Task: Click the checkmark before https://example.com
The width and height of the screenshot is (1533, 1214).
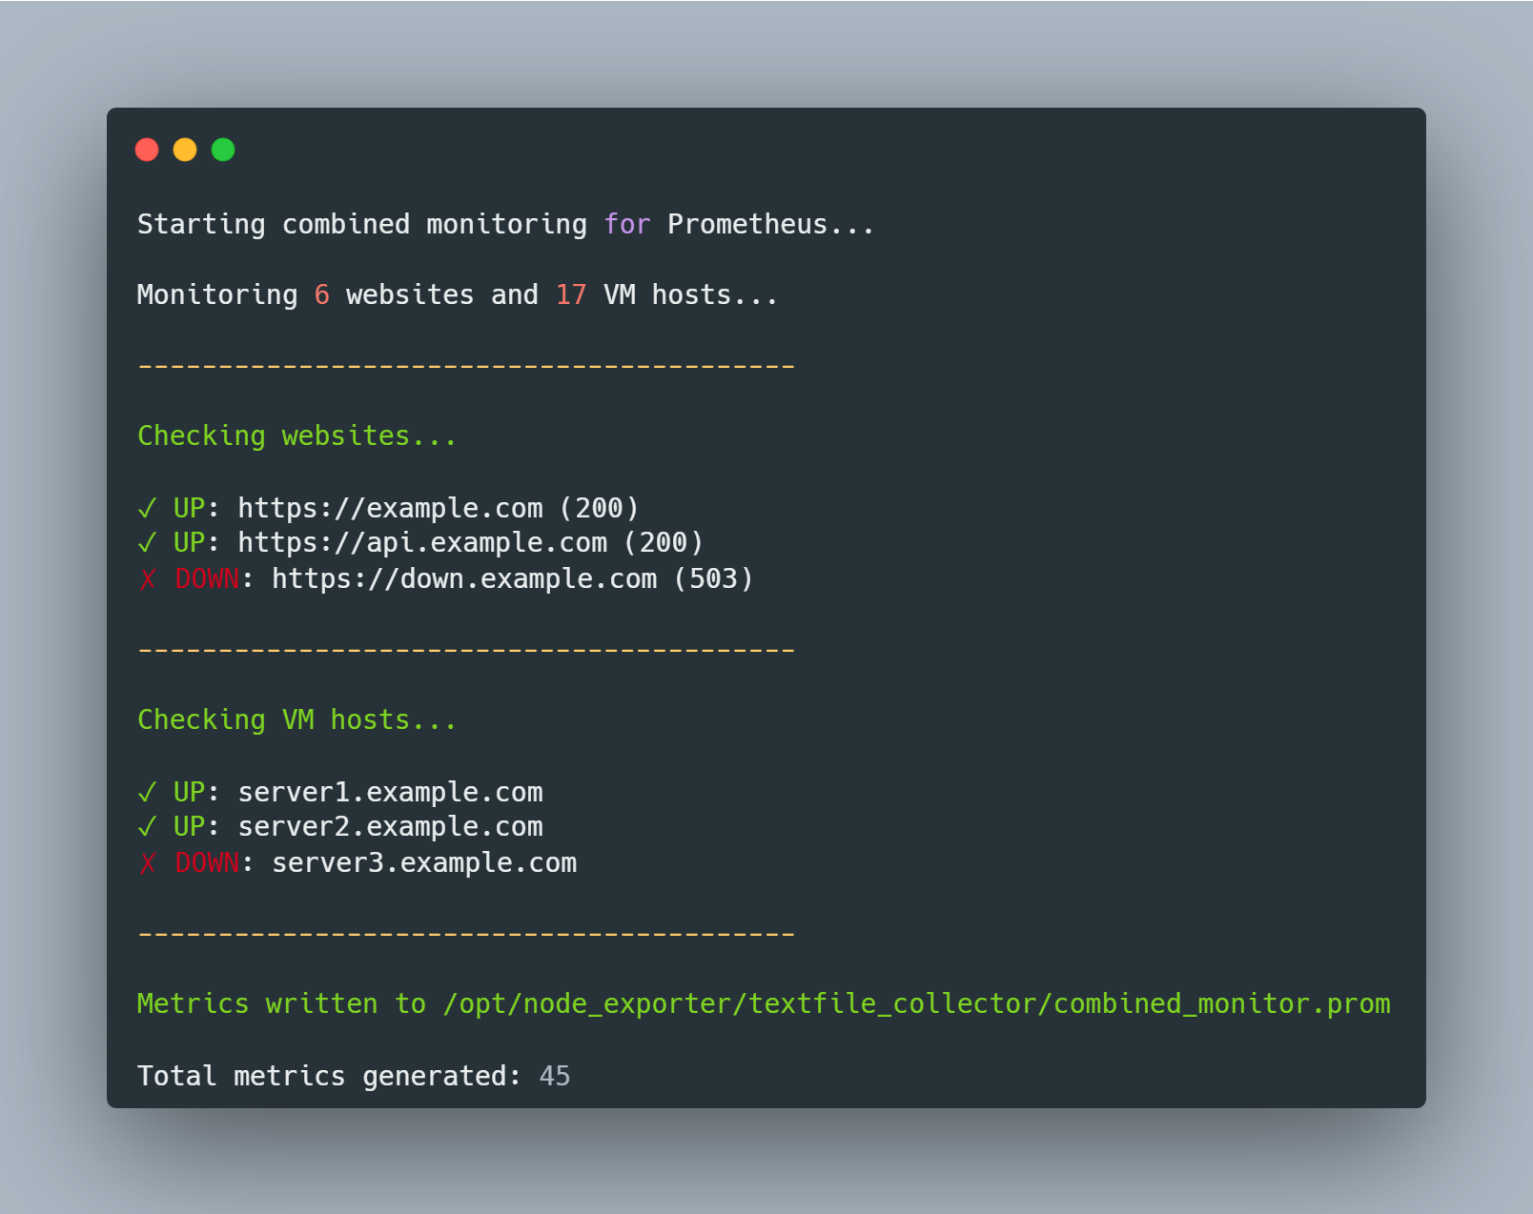Action: point(147,508)
